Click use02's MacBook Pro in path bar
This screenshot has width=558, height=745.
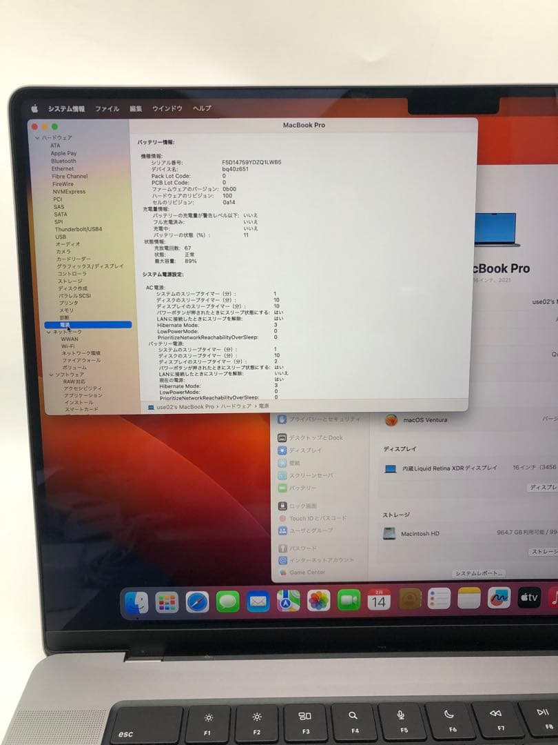[x=185, y=407]
